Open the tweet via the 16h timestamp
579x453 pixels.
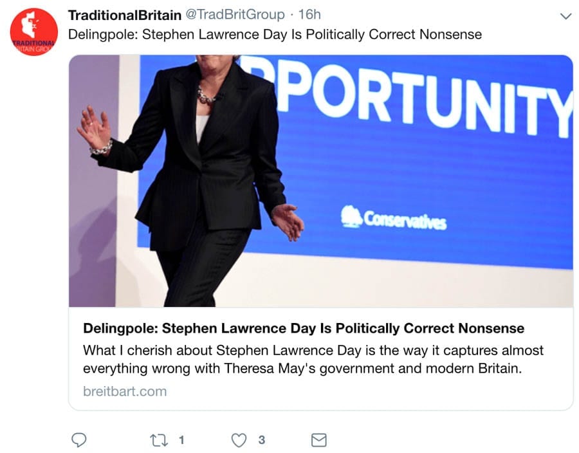[309, 15]
